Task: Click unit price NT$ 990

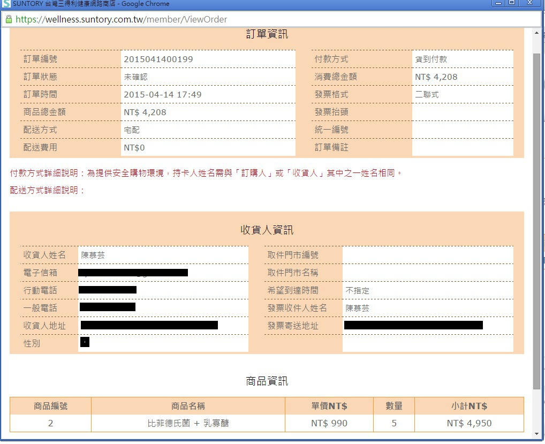Action: tap(329, 423)
